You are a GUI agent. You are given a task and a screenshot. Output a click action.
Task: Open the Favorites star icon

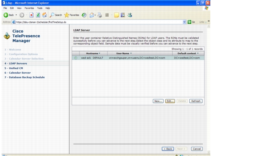pyautogui.click(x=67, y=15)
